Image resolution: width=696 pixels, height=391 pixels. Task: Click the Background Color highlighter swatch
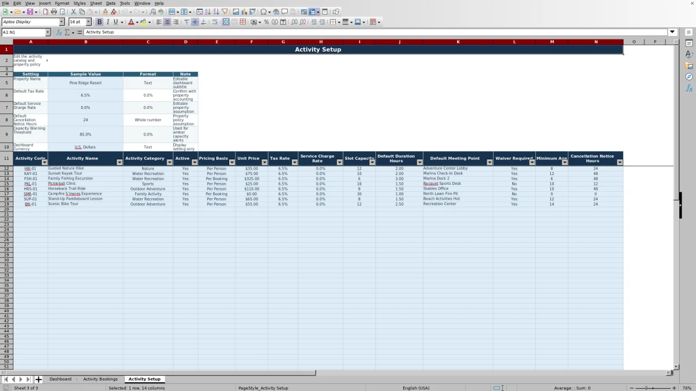pyautogui.click(x=143, y=22)
